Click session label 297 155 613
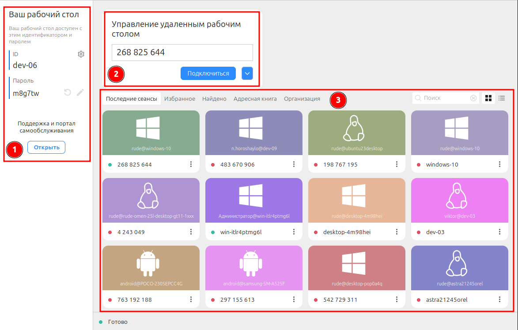518x330 pixels. (238, 300)
